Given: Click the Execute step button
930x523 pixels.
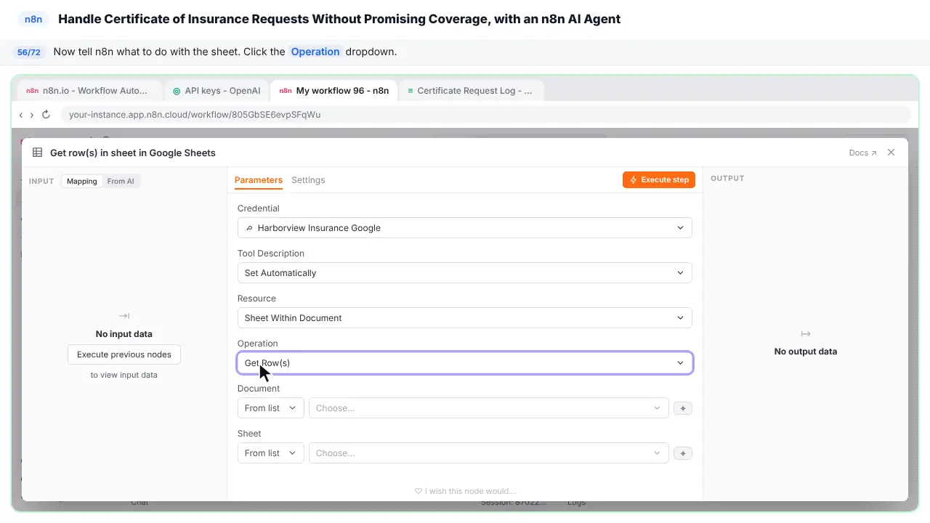Looking at the screenshot, I should coord(659,180).
